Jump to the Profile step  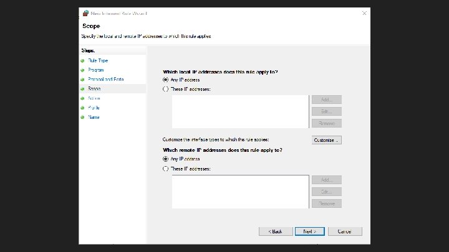pyautogui.click(x=94, y=108)
